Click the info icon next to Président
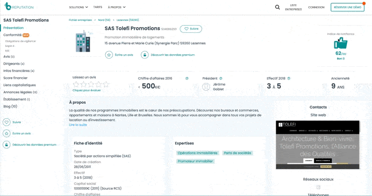Viewport: 372px width, 196px height. tap(221, 78)
